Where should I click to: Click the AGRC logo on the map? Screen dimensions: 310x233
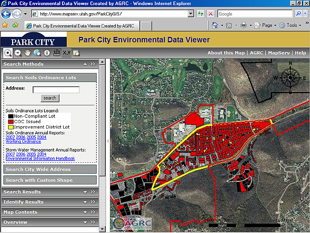tap(133, 223)
